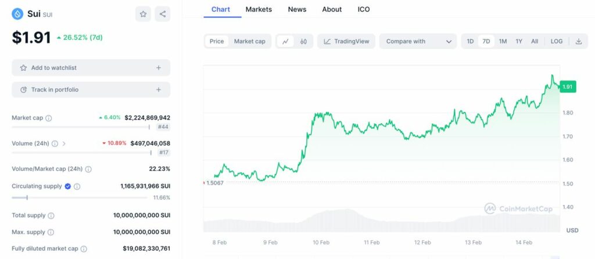Click Market cap info icon
The height and width of the screenshot is (259, 595).
pyautogui.click(x=48, y=118)
